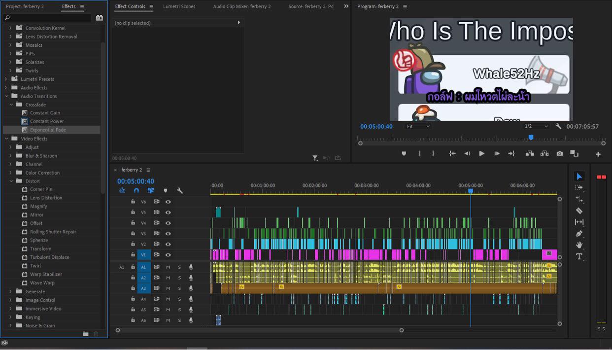
Task: Switch to the Lumetri Scopes tab
Action: 179,6
